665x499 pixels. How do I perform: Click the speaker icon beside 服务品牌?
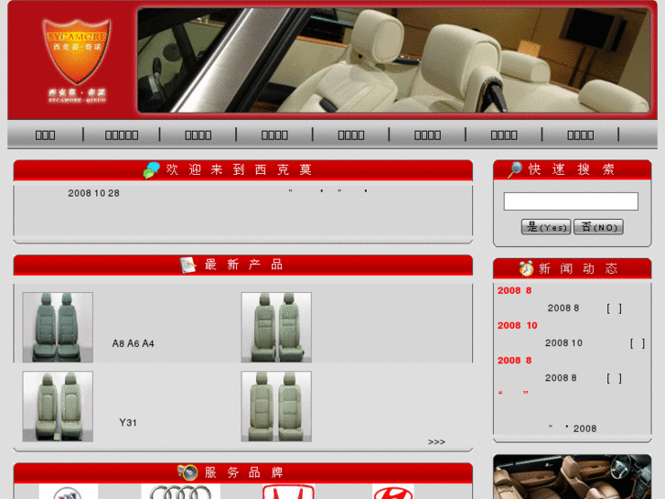[x=188, y=472]
